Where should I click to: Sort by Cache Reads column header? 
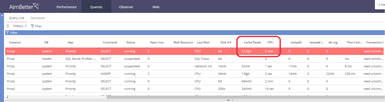click(x=252, y=42)
